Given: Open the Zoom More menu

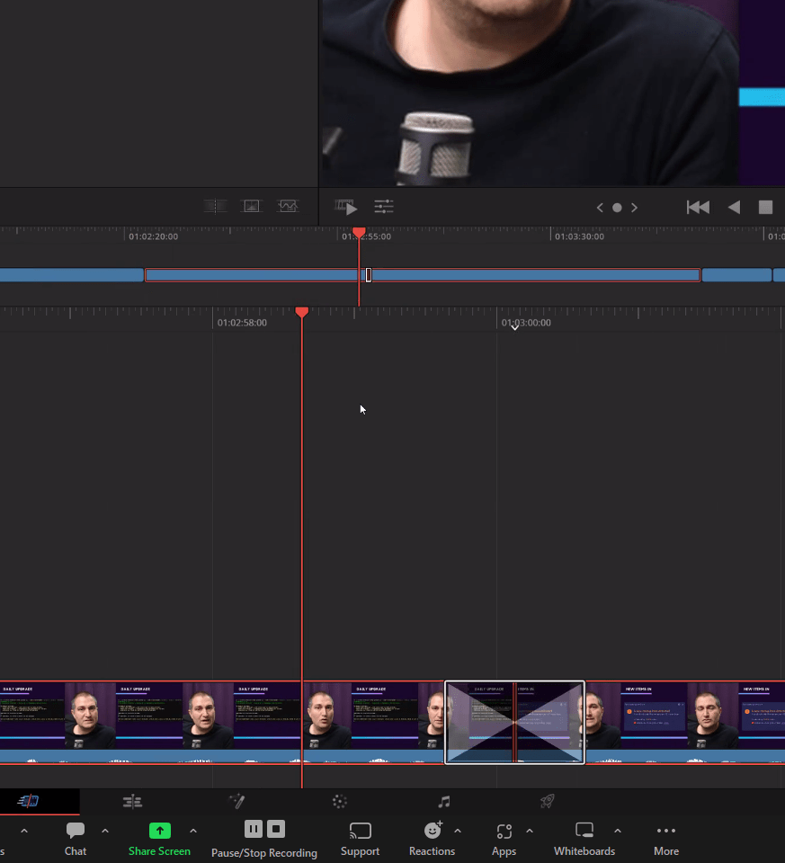Looking at the screenshot, I should click(x=666, y=839).
